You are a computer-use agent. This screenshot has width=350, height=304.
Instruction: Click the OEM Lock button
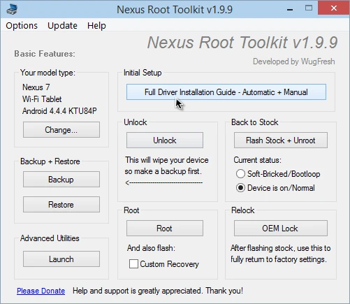(x=281, y=229)
